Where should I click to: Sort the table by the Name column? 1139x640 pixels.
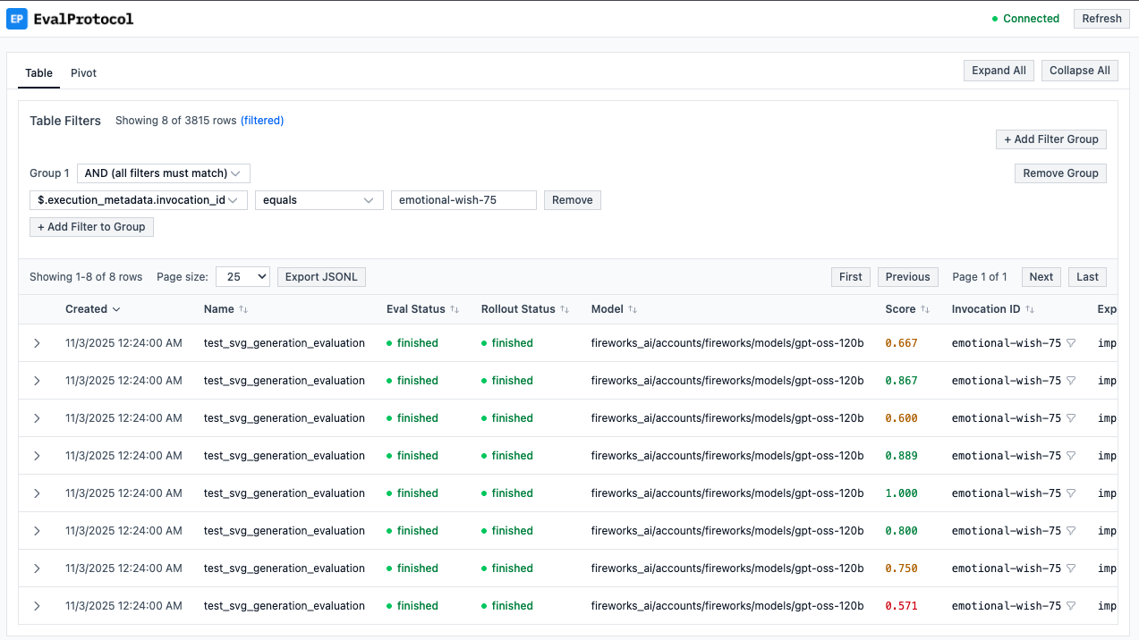click(244, 308)
